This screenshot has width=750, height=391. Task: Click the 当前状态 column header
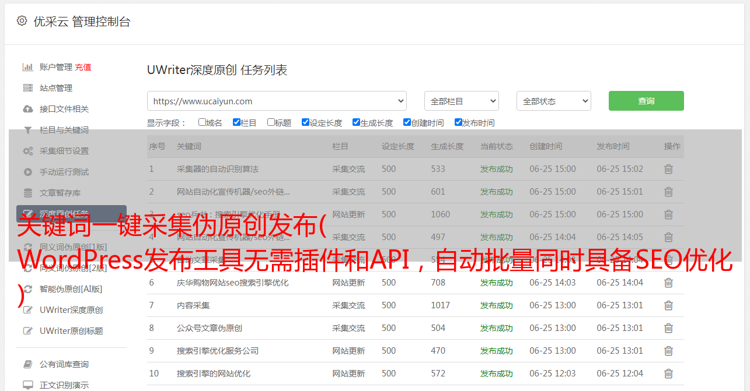(x=497, y=146)
